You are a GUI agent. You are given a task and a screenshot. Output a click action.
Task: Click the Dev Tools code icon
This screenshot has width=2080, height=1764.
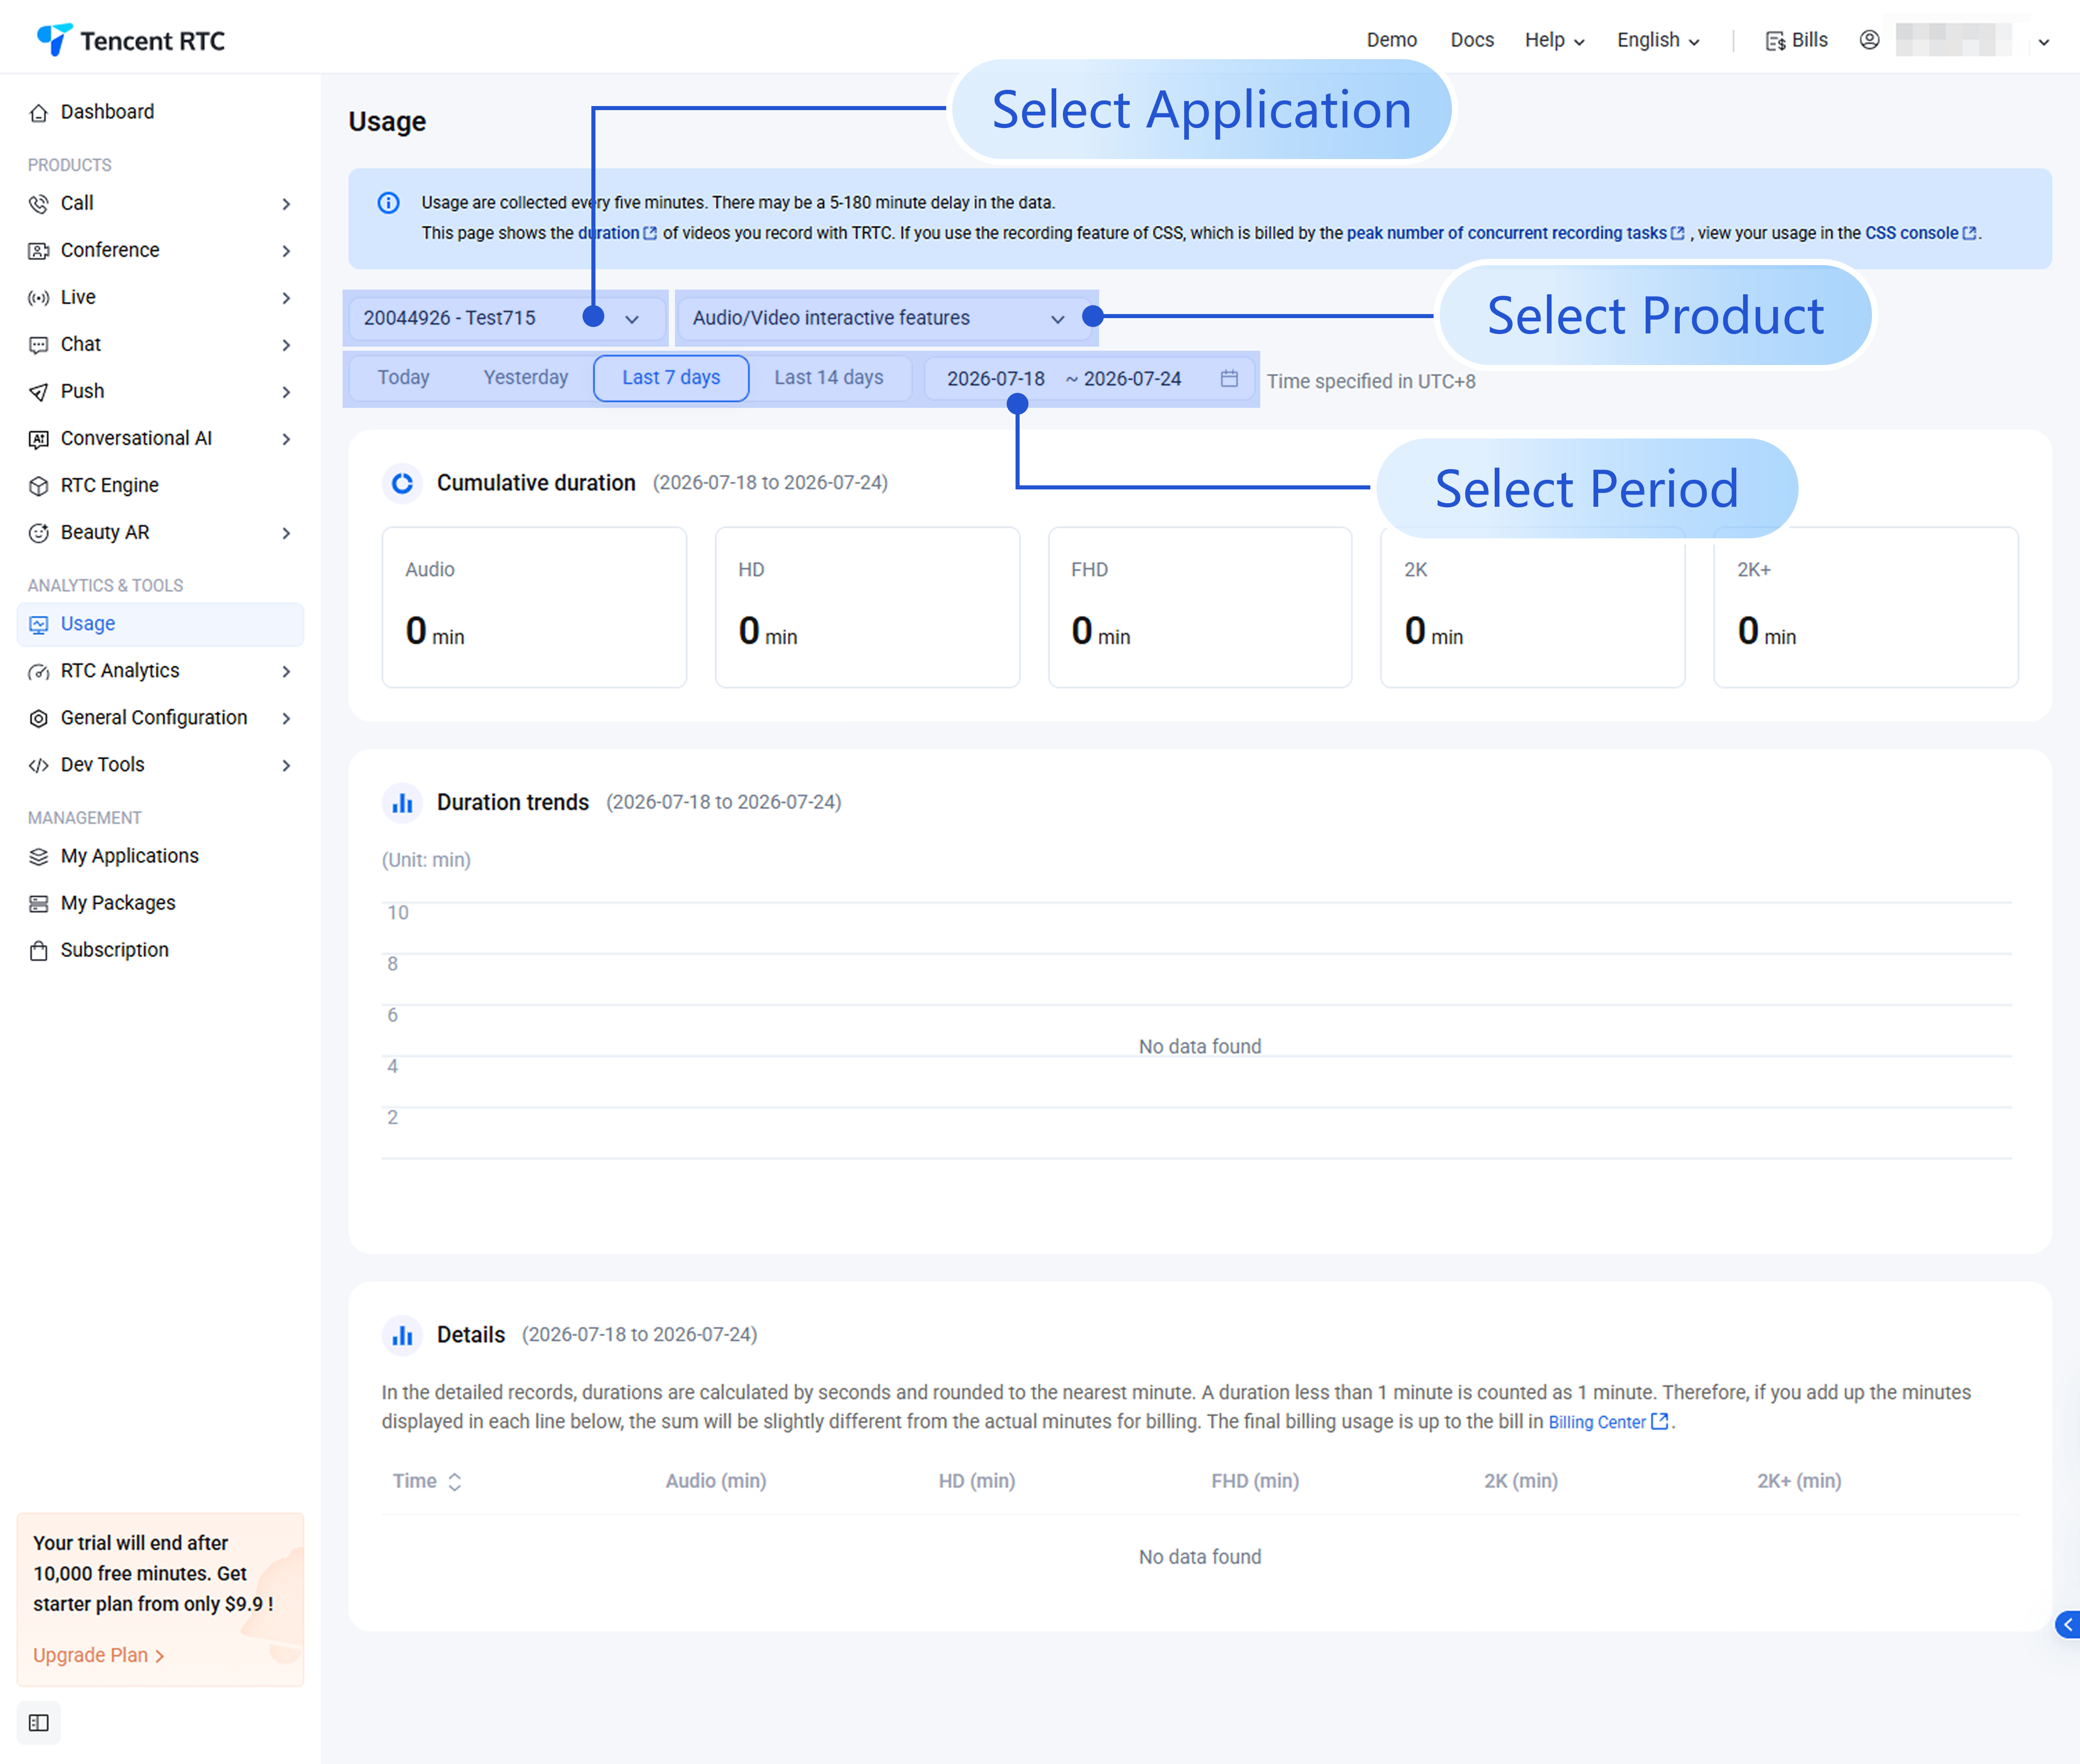[x=39, y=766]
